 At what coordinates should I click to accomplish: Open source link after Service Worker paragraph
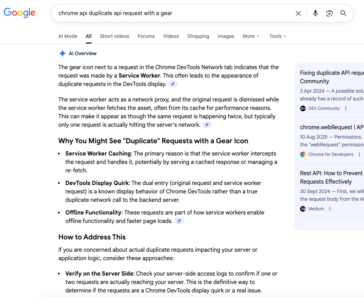173,84
